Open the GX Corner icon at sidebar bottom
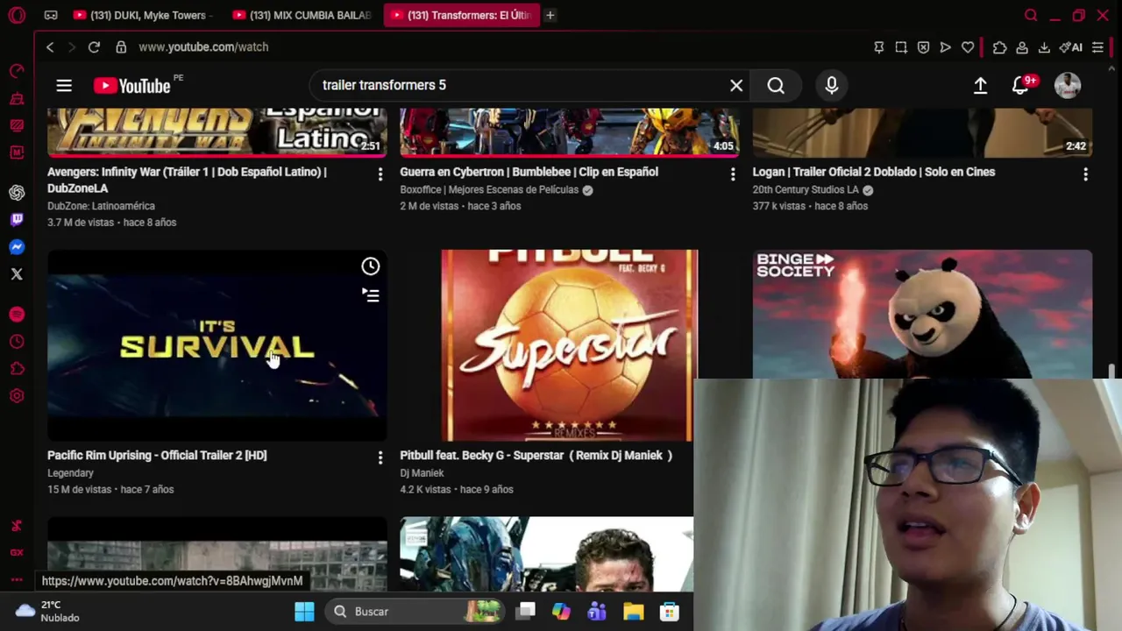Screen dimensions: 1122x631 pos(17,552)
